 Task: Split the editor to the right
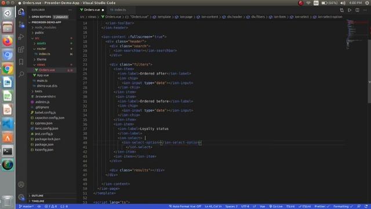(357, 10)
